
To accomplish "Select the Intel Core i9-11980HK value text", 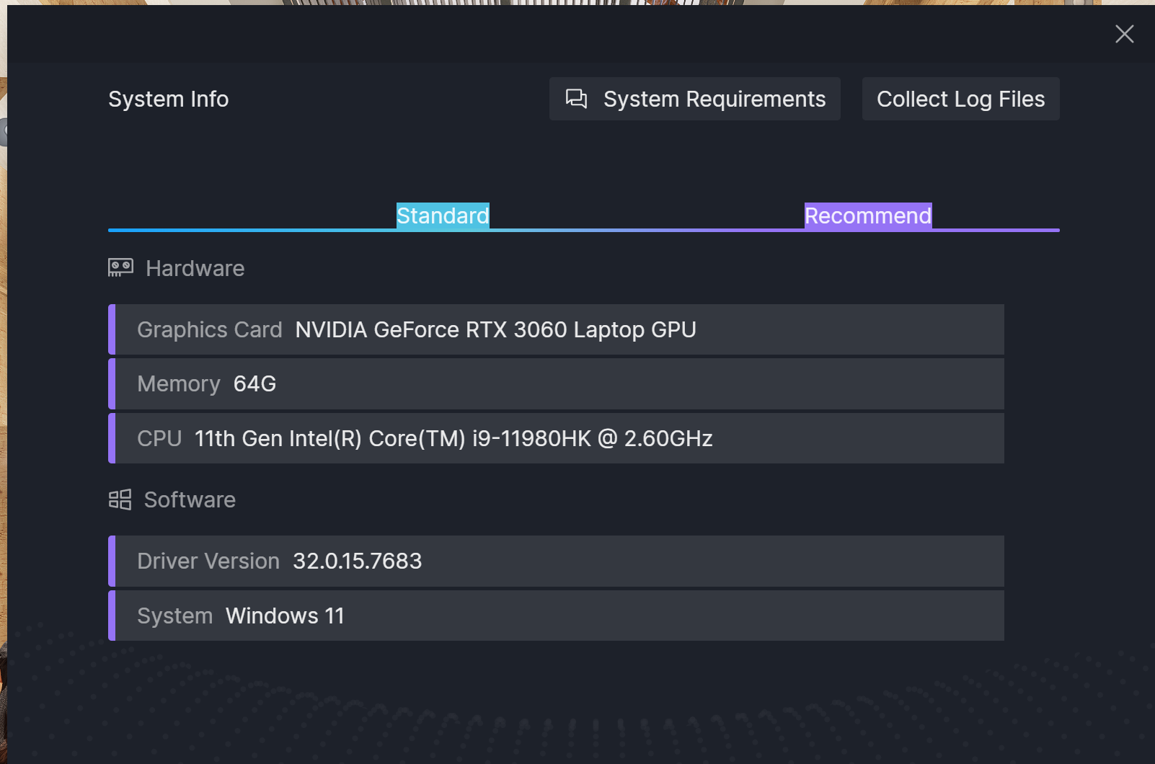I will (x=453, y=438).
